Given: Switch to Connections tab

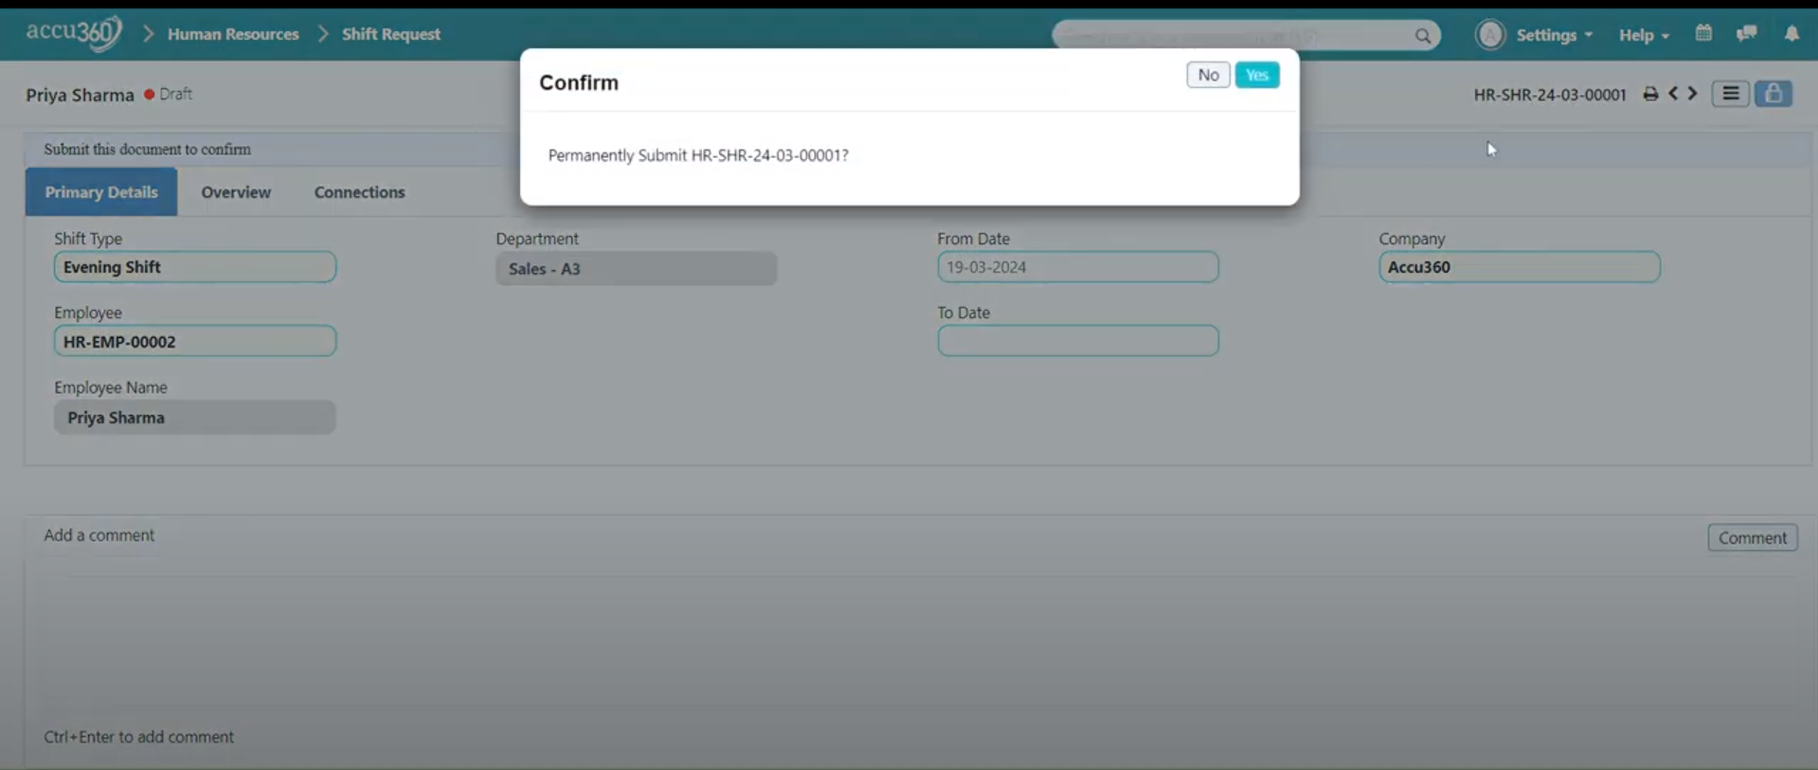Looking at the screenshot, I should pyautogui.click(x=359, y=192).
